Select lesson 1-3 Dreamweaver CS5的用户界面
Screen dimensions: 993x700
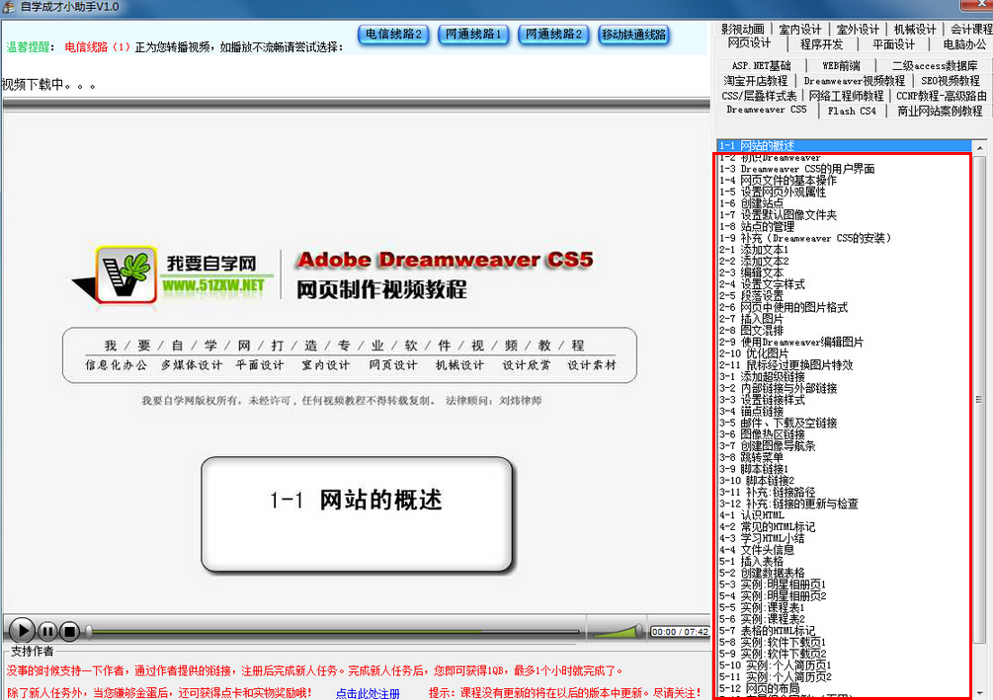845,169
